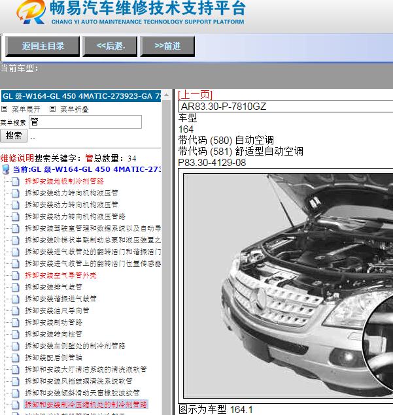Open 拆卸和安装风挡玻璃清洗系统软管 entry
This screenshot has height=415, width=393.
coord(78,381)
